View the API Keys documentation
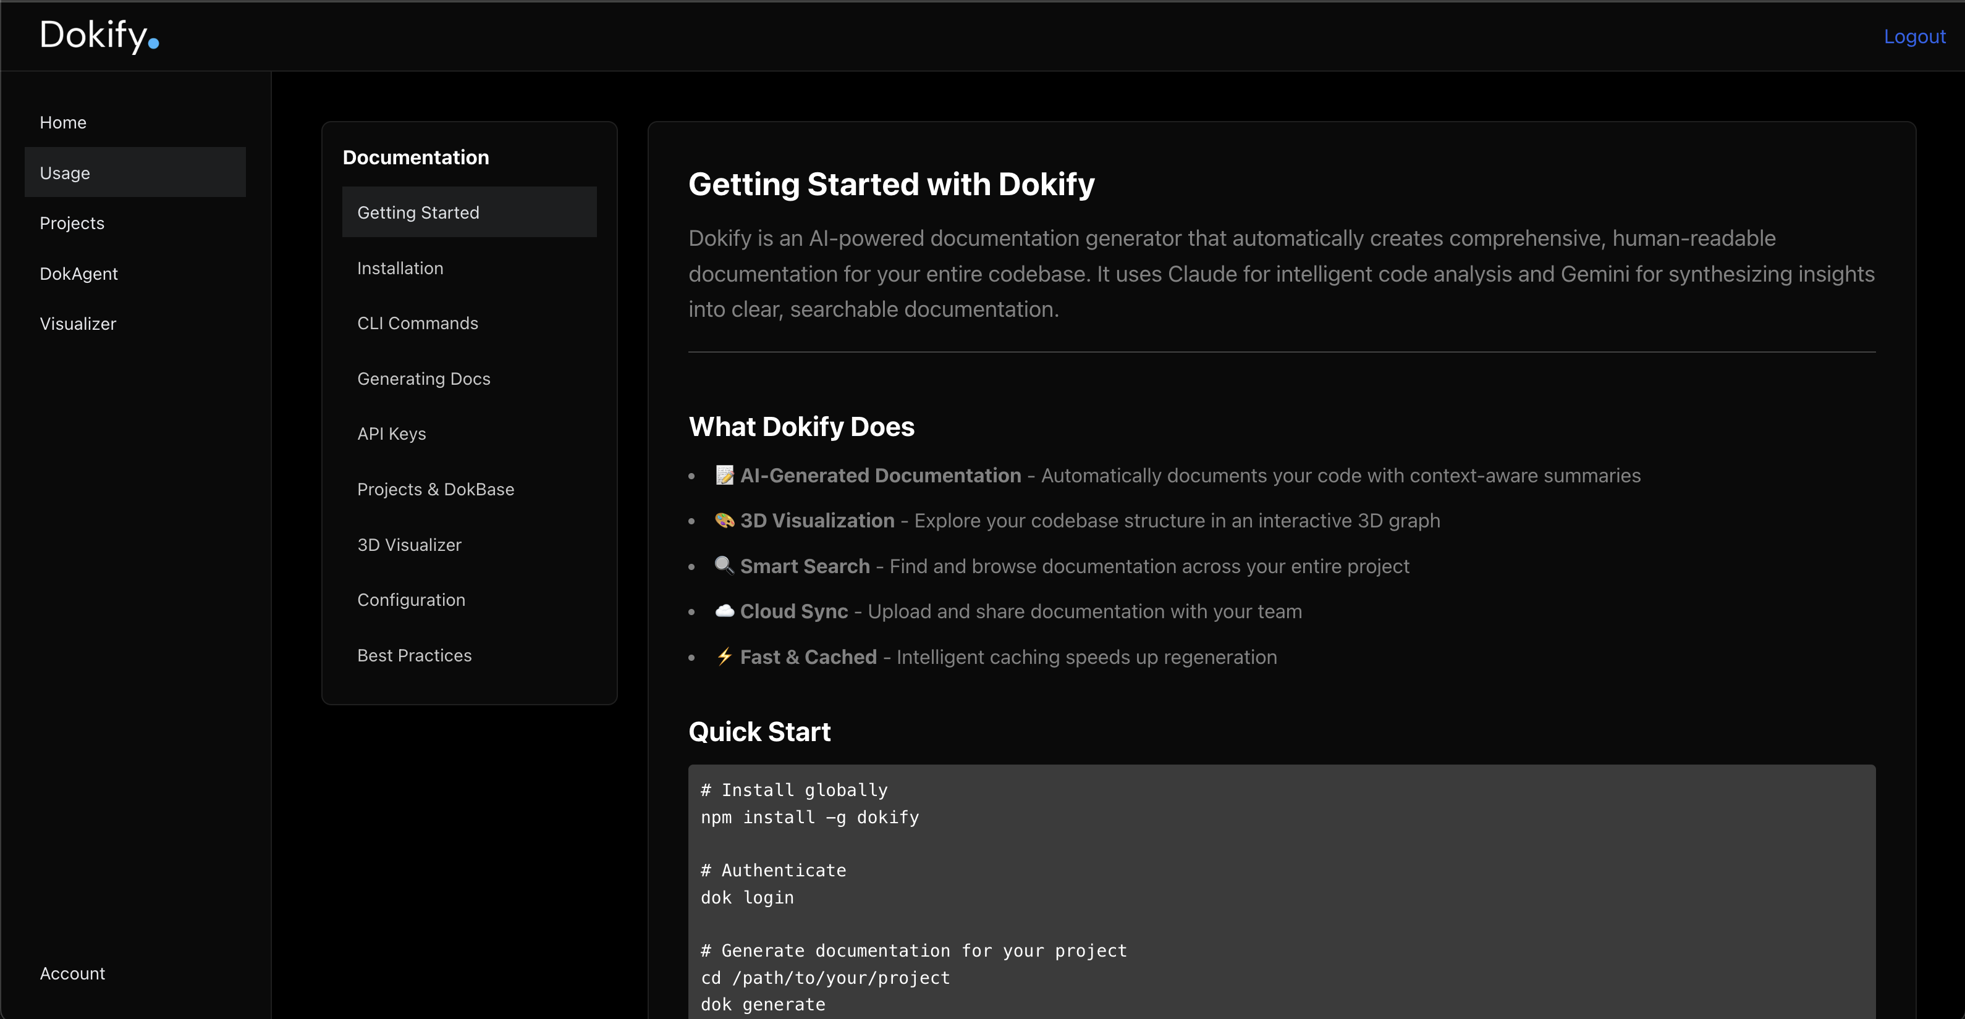 pyautogui.click(x=391, y=434)
